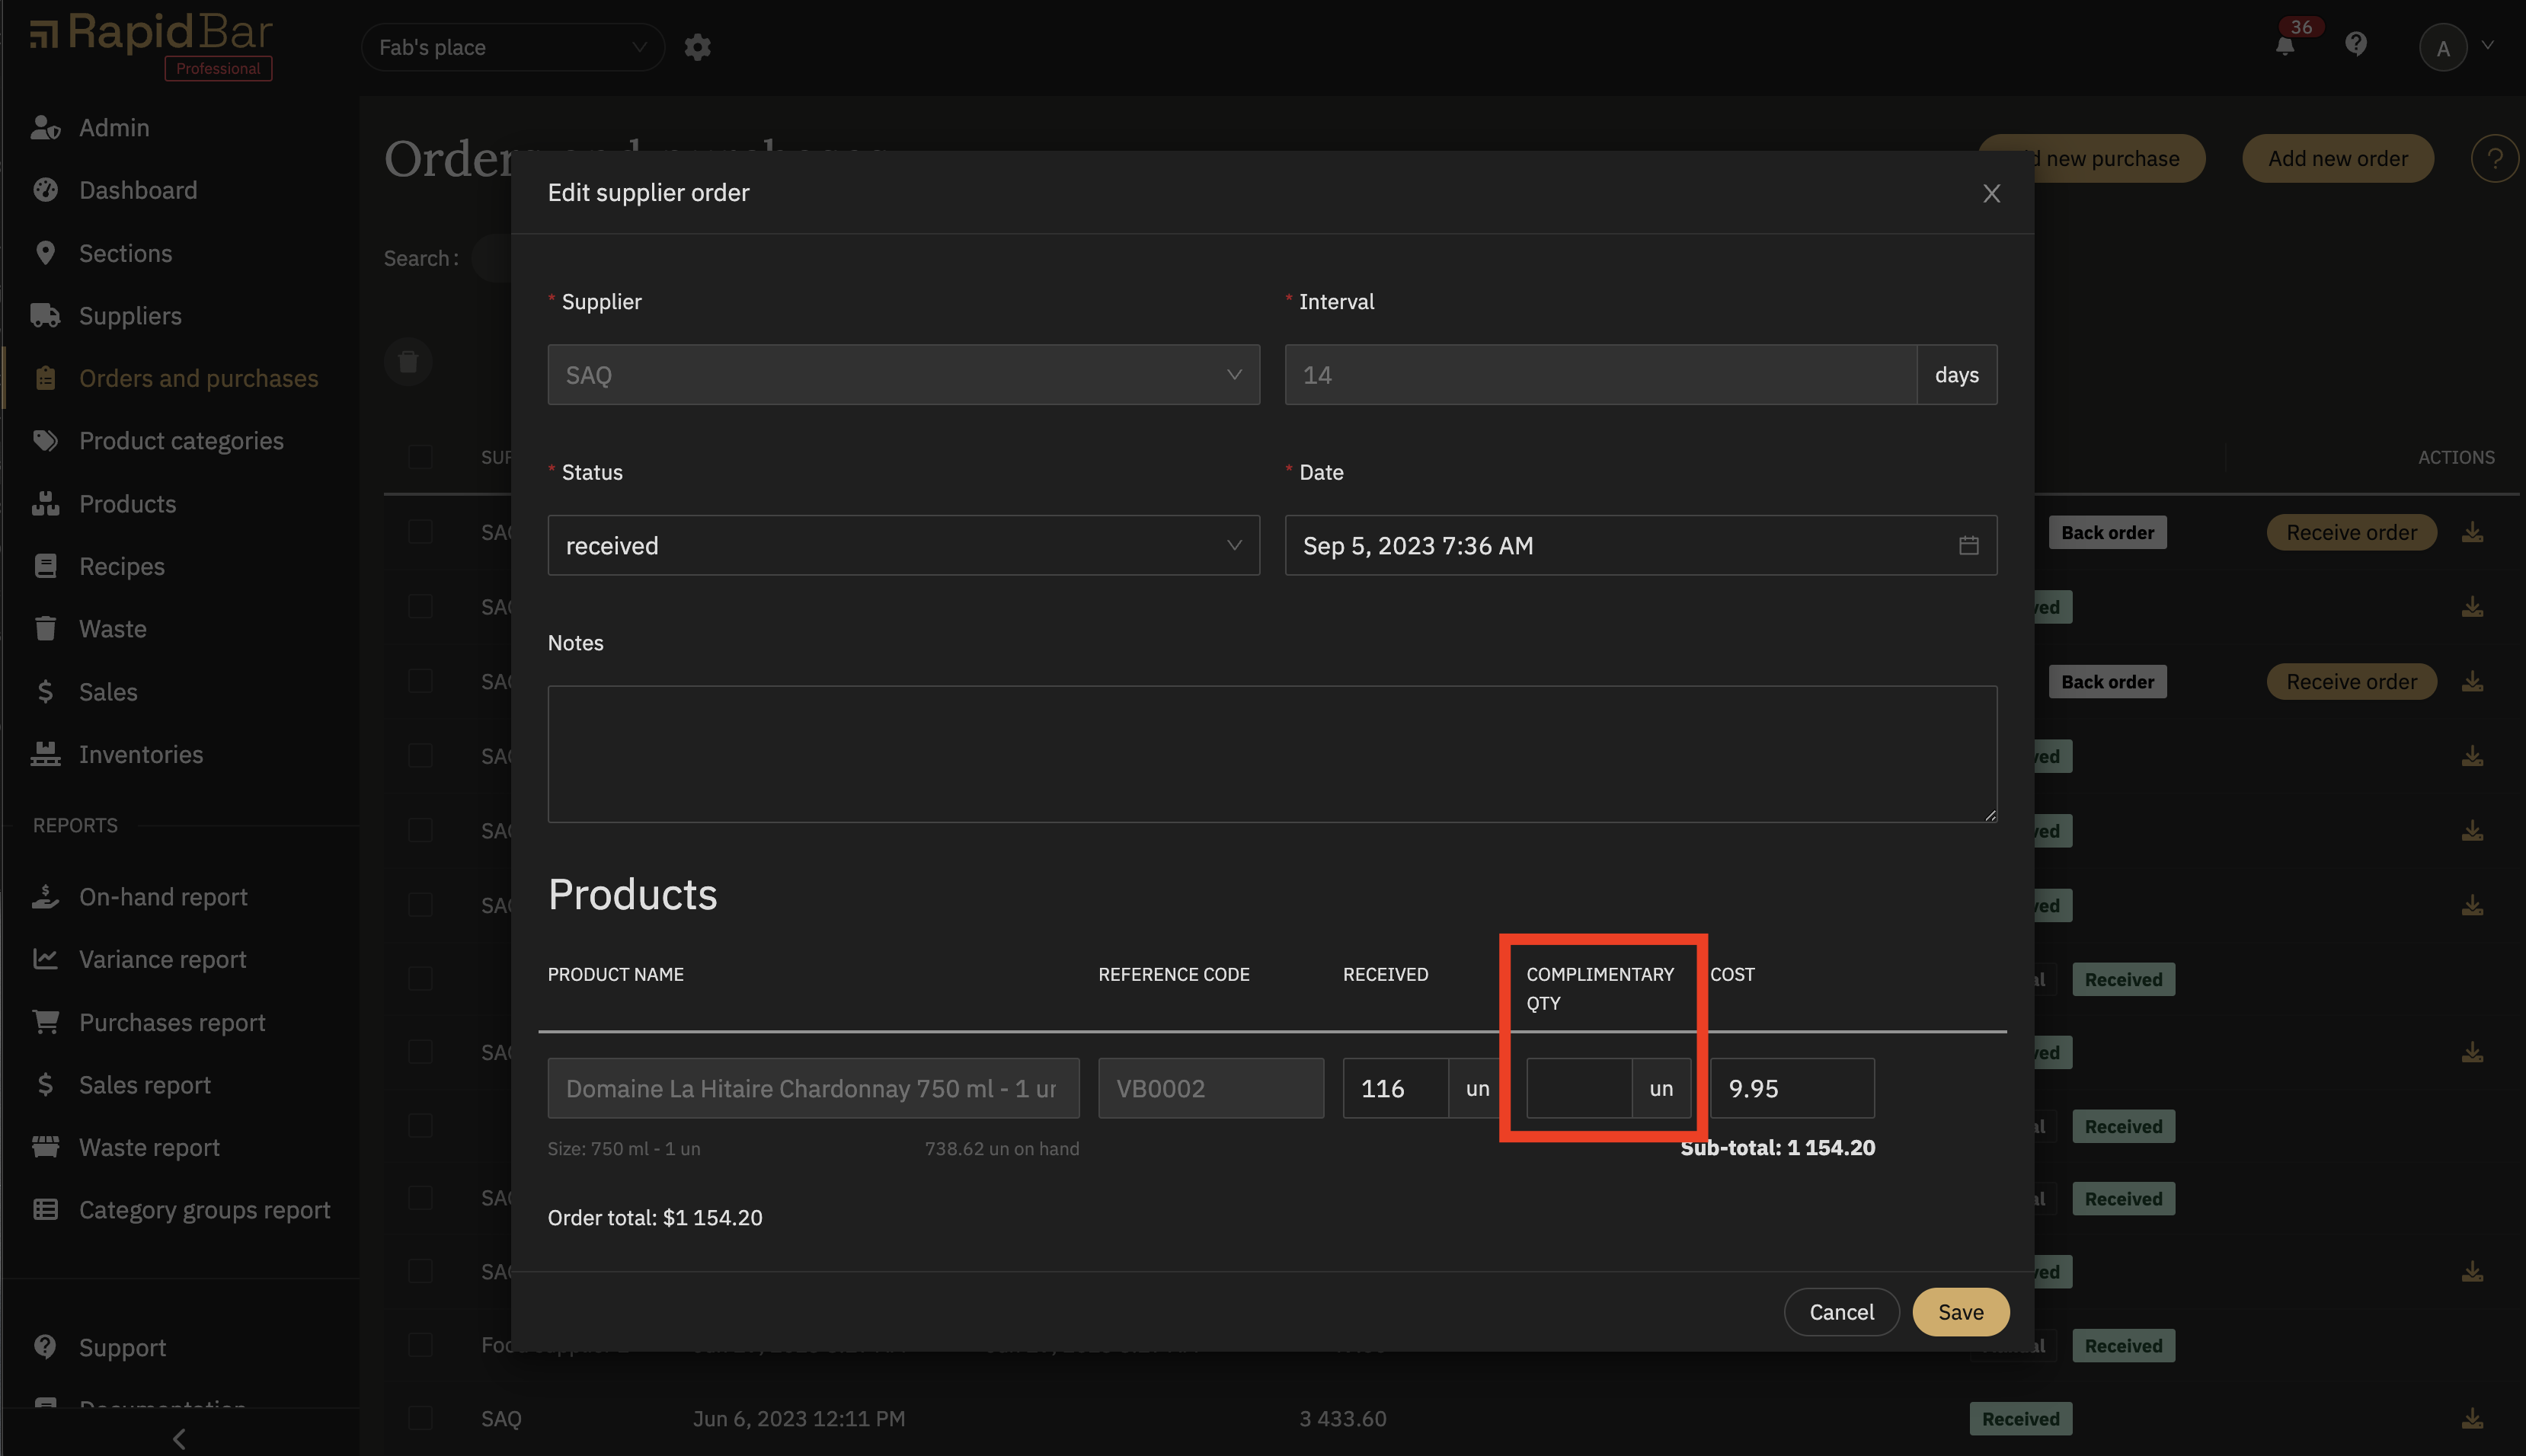Click the product name Domaine La Hitaire field
Screen dimensions: 2526x1456
(813, 1088)
